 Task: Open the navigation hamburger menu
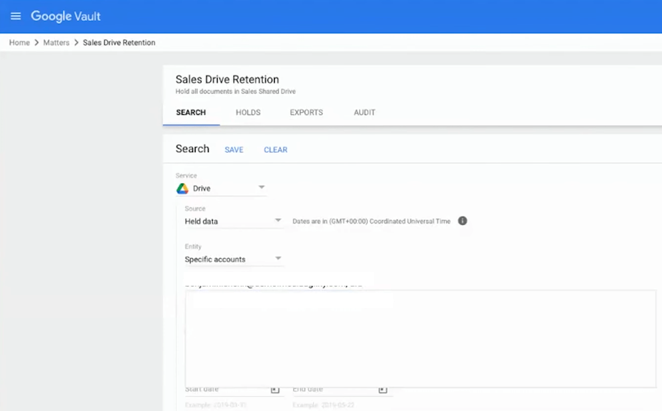pyautogui.click(x=15, y=16)
